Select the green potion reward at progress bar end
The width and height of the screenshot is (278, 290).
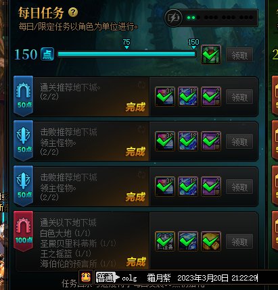click(211, 55)
